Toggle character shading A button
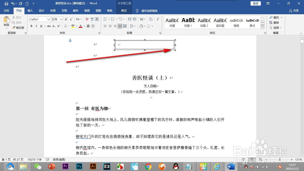Screen dimensions: 304x171 [88, 26]
